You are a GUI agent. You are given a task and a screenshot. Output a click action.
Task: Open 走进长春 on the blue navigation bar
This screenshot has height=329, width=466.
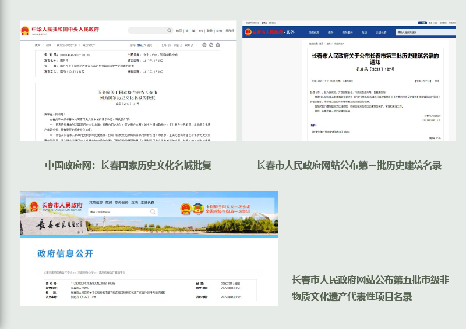381,33
